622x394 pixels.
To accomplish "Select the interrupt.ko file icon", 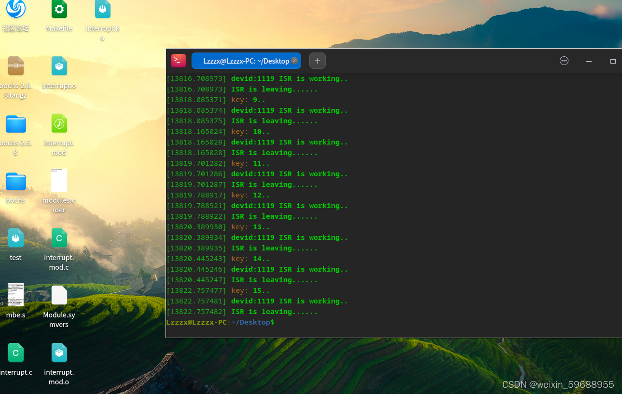I will [x=102, y=10].
